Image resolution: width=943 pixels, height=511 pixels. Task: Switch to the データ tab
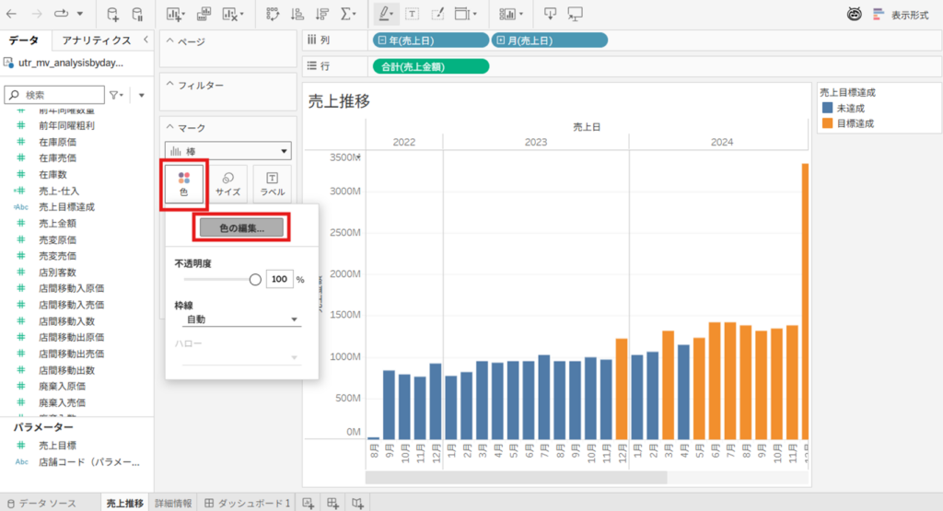click(24, 41)
